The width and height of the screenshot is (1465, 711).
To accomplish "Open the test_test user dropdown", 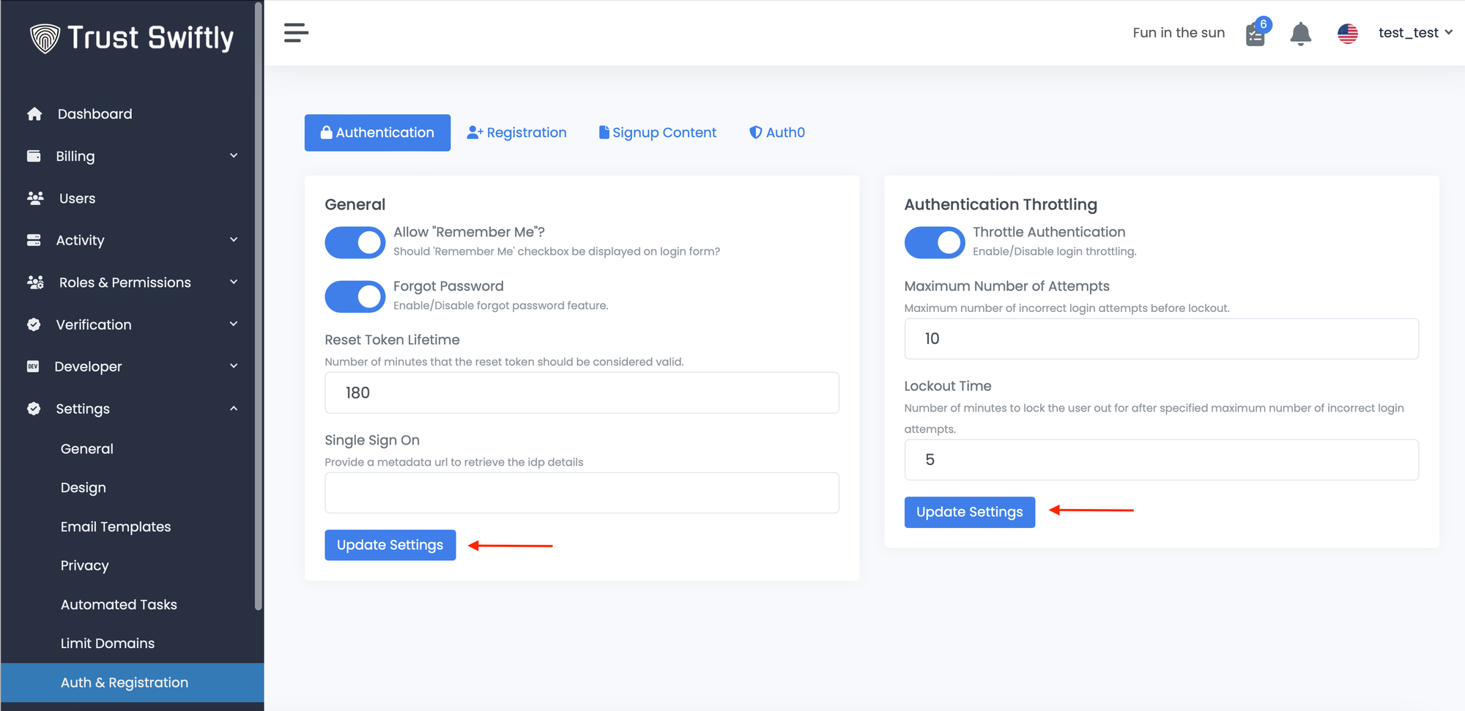I will (x=1414, y=33).
